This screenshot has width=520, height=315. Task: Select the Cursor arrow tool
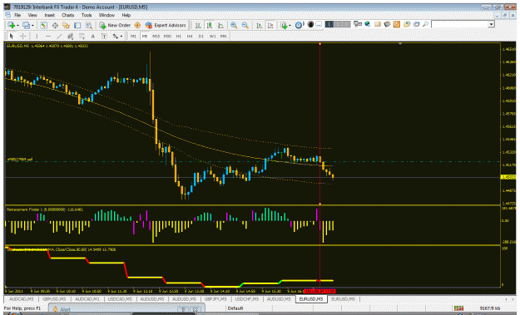point(12,36)
